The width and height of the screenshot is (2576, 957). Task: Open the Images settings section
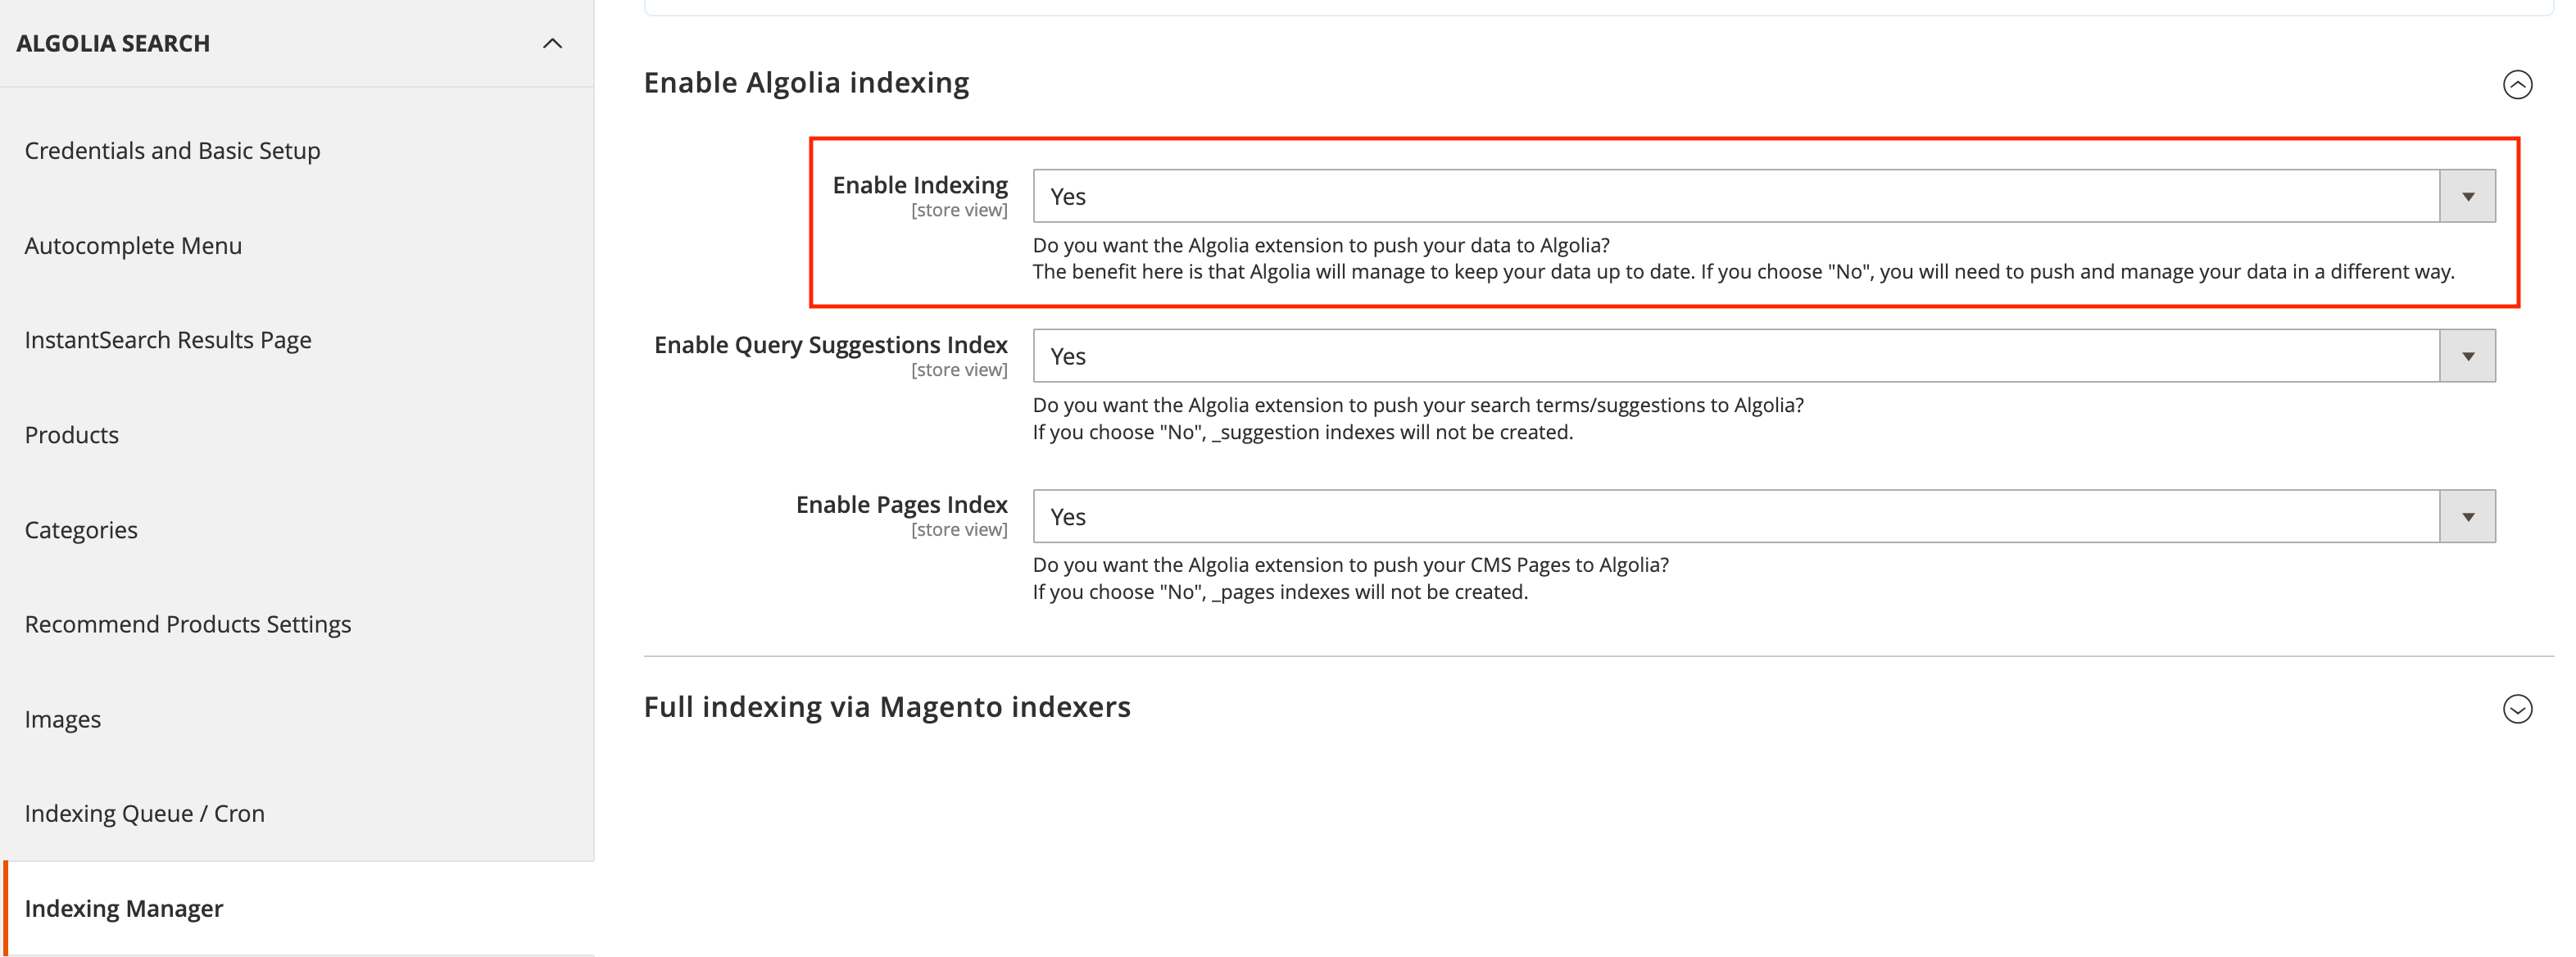62,718
